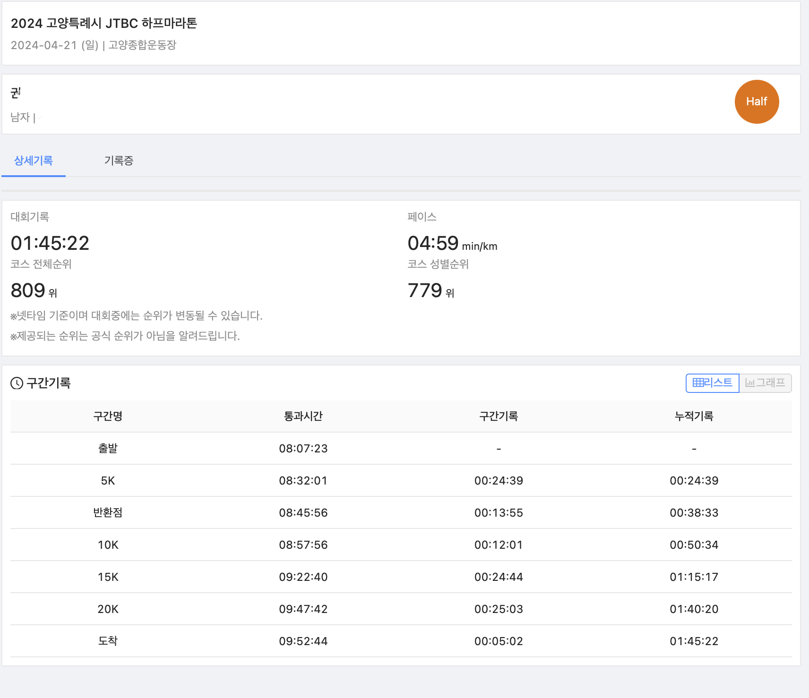Viewport: 809px width, 698px height.
Task: Click 반환점 cumulative time 00:38:33
Action: (694, 513)
